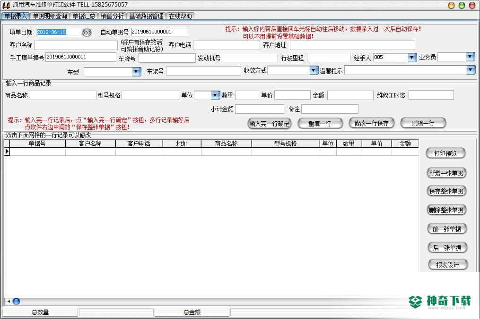The image size is (480, 319).
Task: Expand the 收款方式 dropdown
Action: (x=314, y=70)
